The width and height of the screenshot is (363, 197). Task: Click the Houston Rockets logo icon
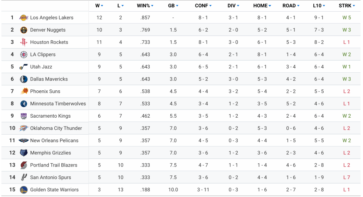[24, 42]
